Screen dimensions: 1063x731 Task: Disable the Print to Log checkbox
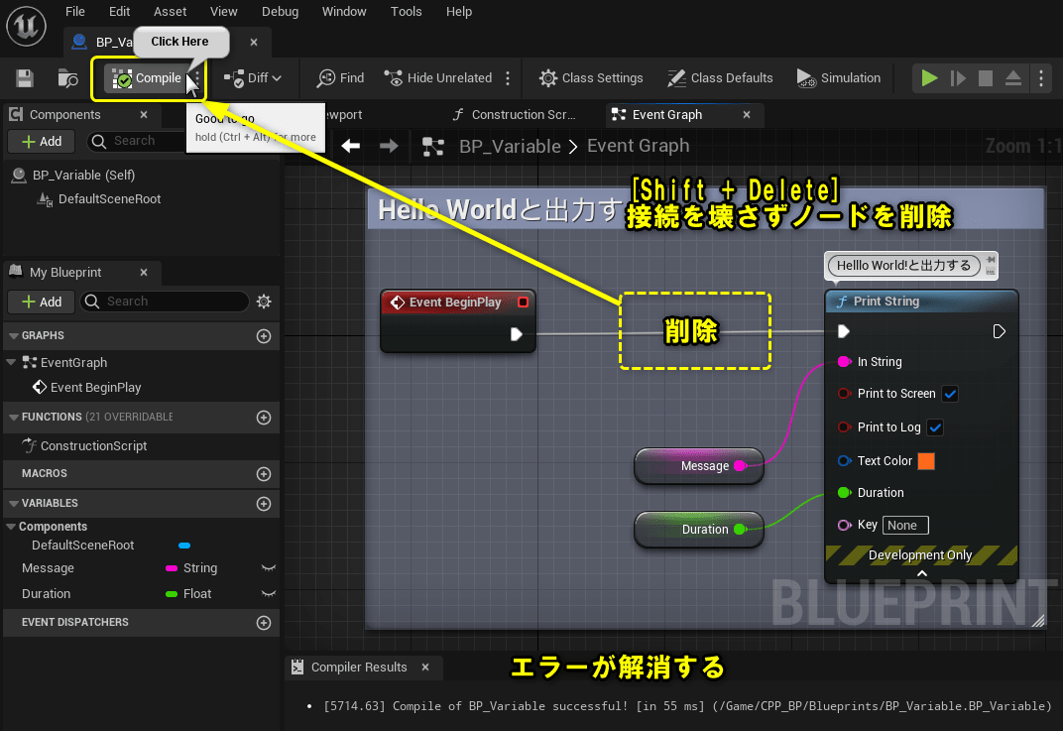pos(933,426)
